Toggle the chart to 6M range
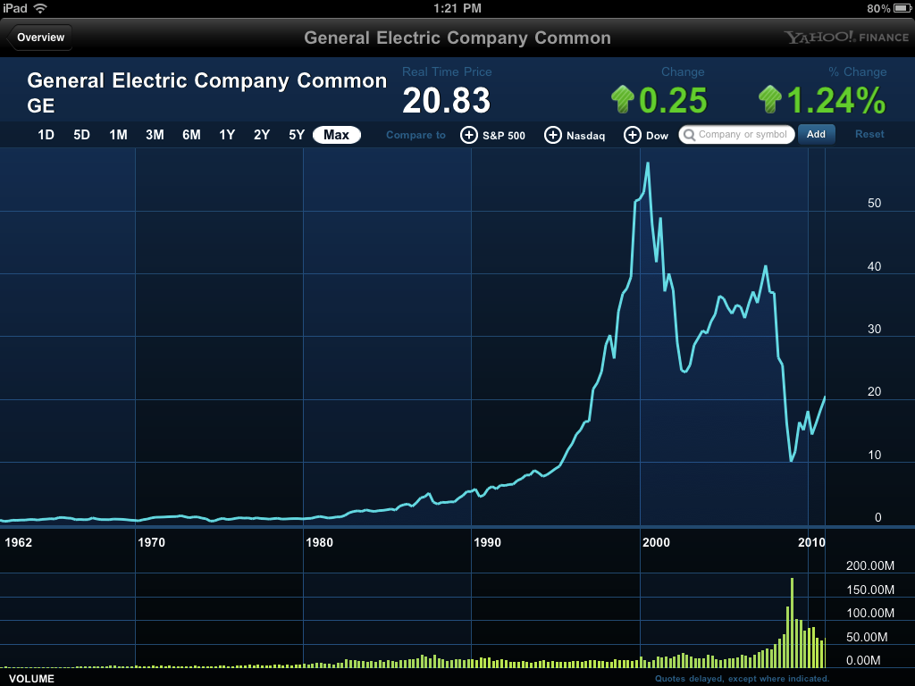Screen dimensions: 915x686 pos(190,134)
